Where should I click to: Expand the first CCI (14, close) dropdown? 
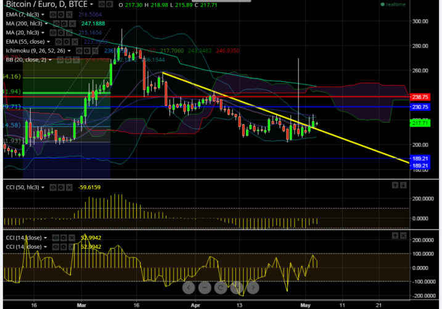click(46, 238)
